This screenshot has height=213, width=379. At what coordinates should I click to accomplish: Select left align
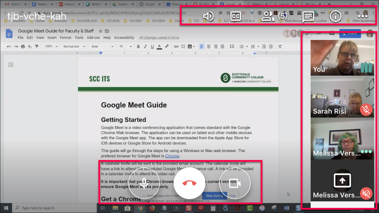click(202, 46)
